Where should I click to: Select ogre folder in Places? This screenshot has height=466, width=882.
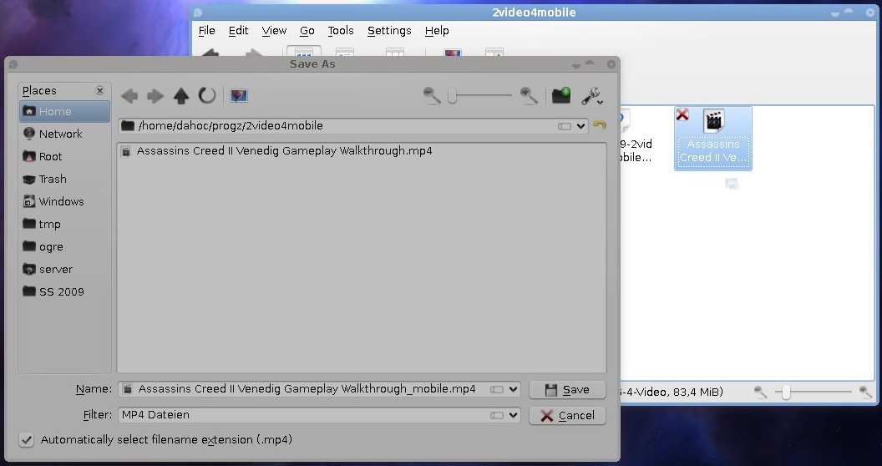click(64, 246)
